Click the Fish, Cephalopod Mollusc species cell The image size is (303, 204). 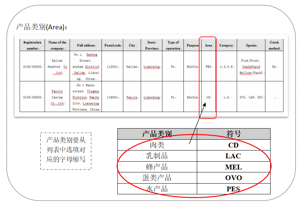pyautogui.click(x=251, y=67)
